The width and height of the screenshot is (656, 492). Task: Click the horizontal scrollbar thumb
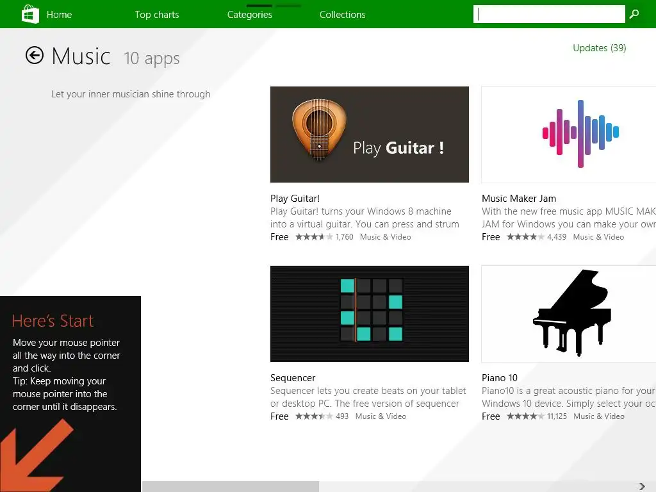pos(231,487)
